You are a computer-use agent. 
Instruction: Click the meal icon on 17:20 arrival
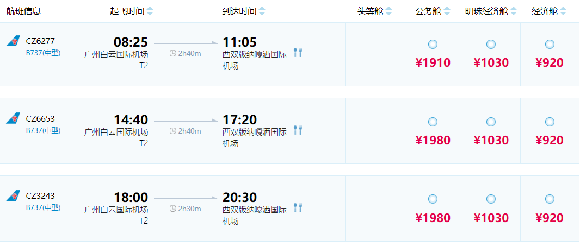(x=298, y=130)
